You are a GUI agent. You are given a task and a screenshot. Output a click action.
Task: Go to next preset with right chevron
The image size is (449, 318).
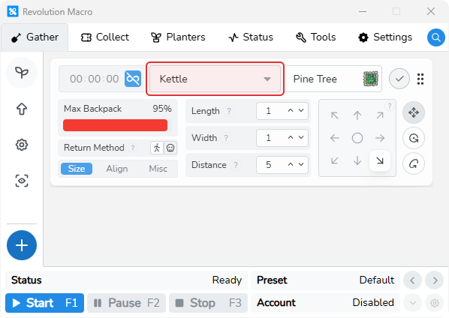[435, 280]
